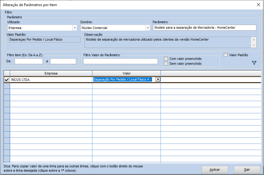The height and width of the screenshot is (175, 264).
Task: Toggle checkmark on RICOS LTDA row
Action: [7, 80]
